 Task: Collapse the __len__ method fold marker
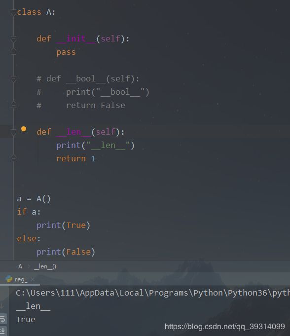point(13,132)
